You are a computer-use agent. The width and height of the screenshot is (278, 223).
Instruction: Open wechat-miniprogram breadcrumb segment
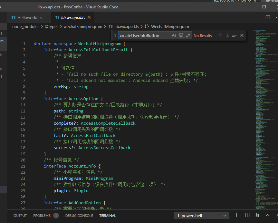83,27
